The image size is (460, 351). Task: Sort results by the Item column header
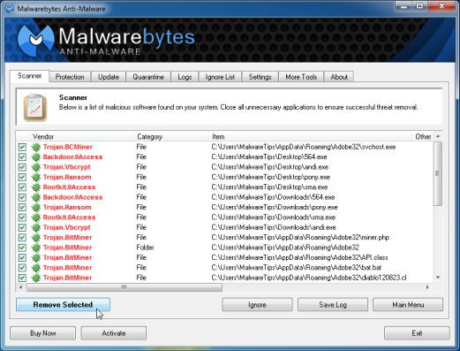(x=218, y=137)
